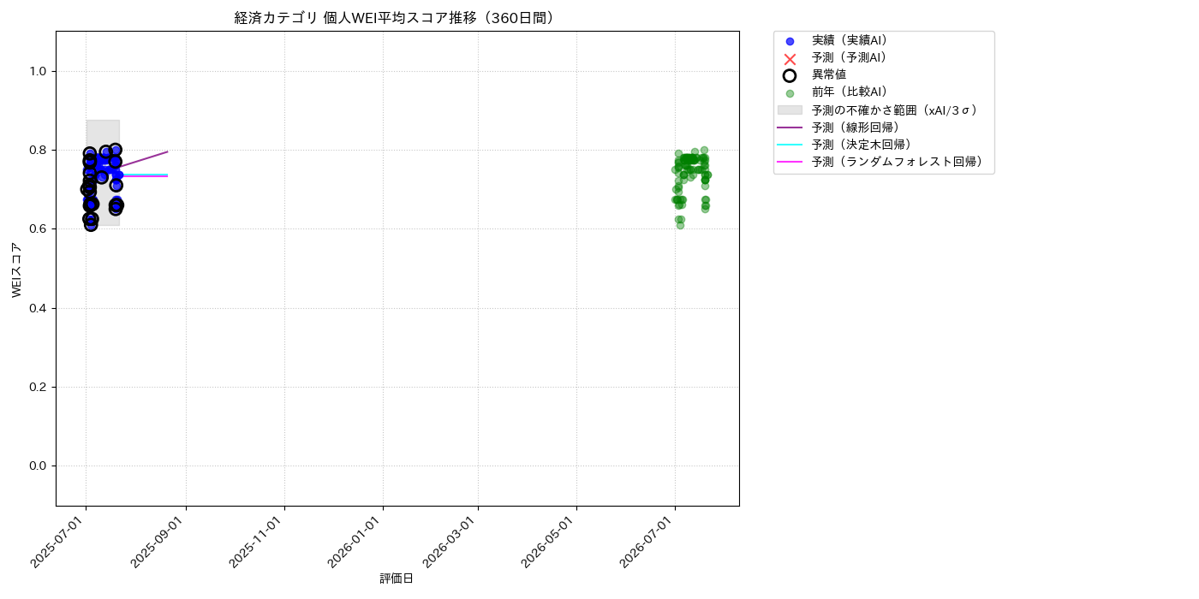Click y-axis tick label 1.0
The image size is (1199, 599).
(39, 71)
